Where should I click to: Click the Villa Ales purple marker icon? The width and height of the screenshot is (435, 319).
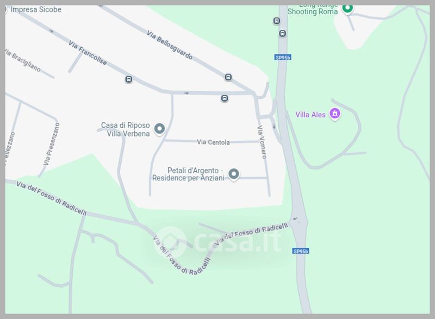[335, 114]
